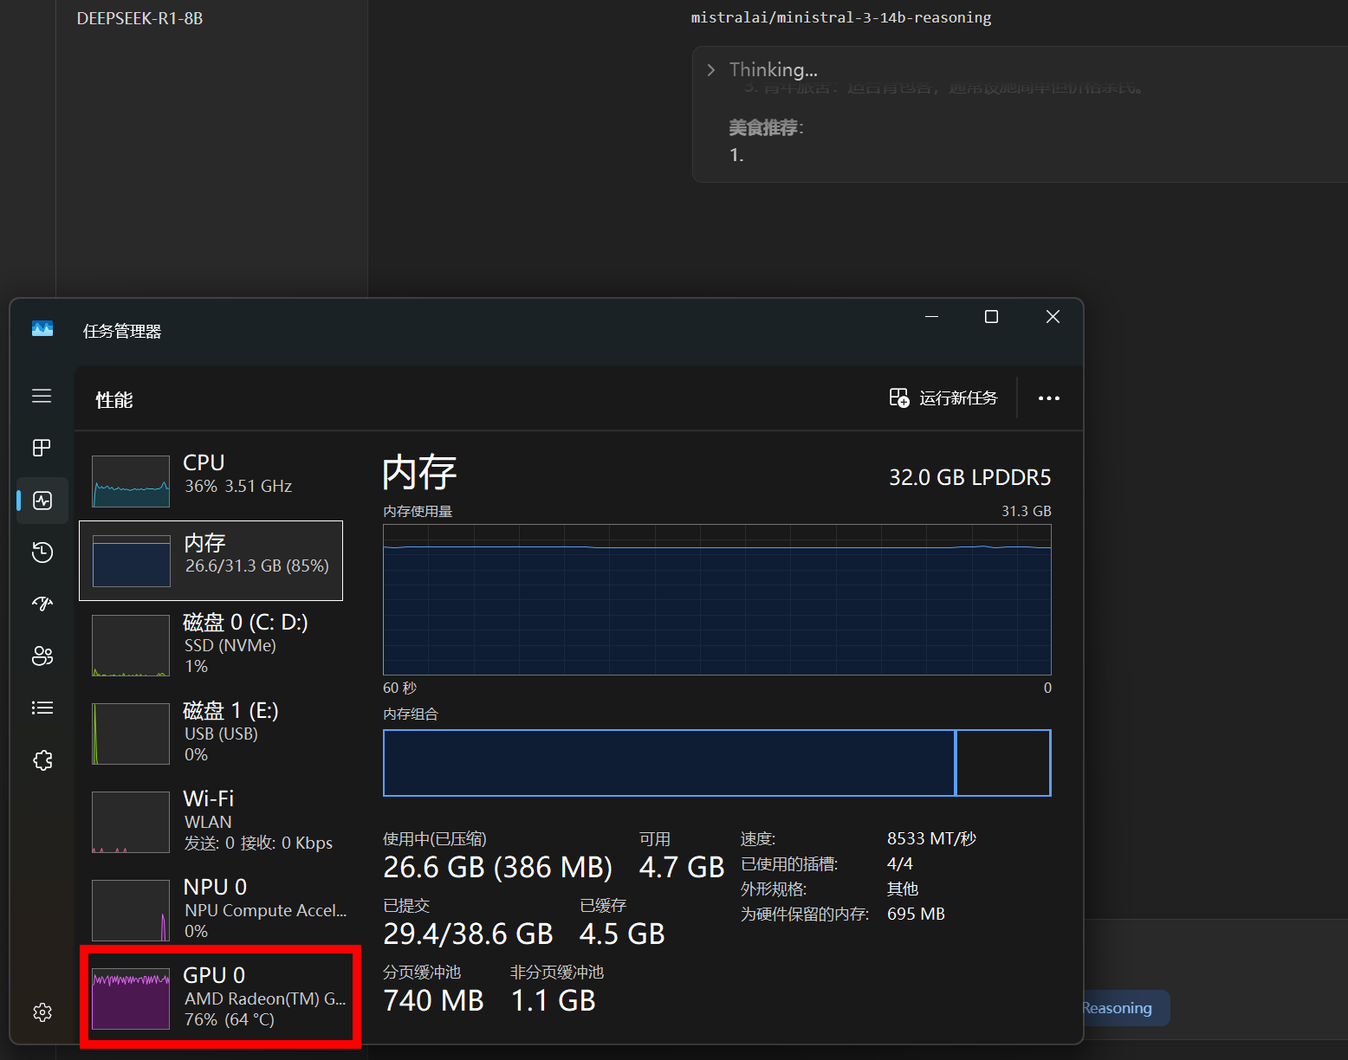Open the App history page icon
Viewport: 1348px width, 1060px height.
(42, 552)
